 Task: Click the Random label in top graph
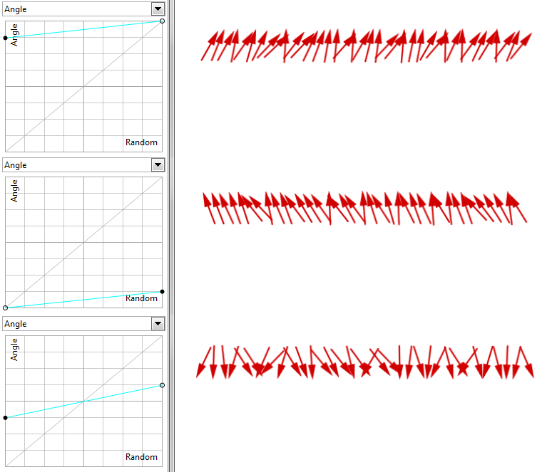tap(141, 142)
